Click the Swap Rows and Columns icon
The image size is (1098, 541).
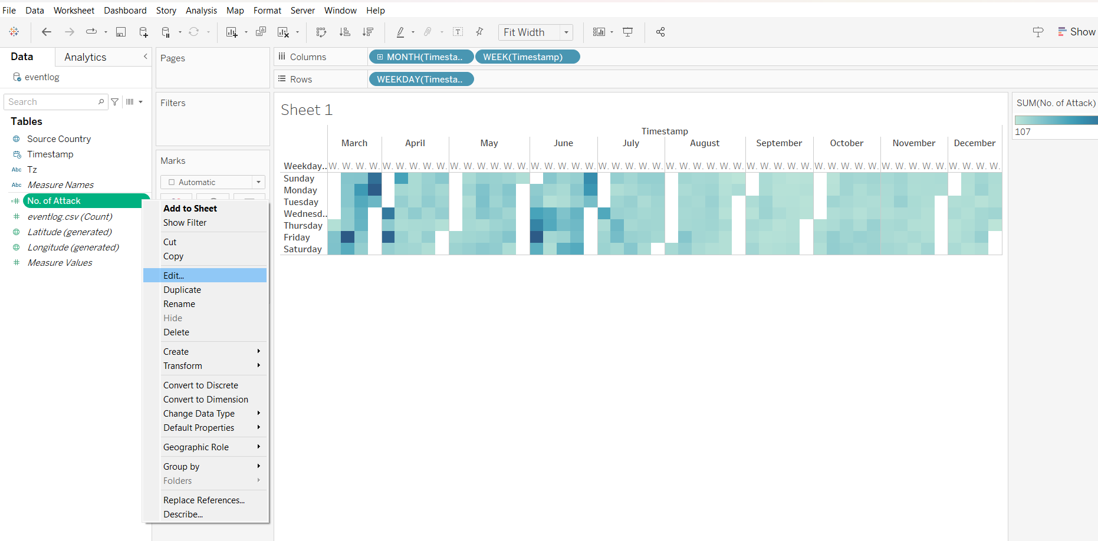click(x=321, y=32)
